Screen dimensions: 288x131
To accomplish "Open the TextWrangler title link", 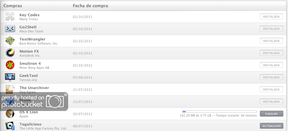I will point(32,39).
